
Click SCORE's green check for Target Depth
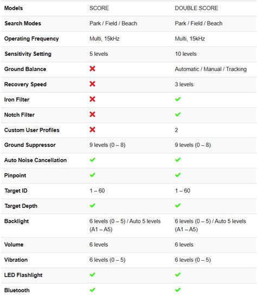coord(92,205)
